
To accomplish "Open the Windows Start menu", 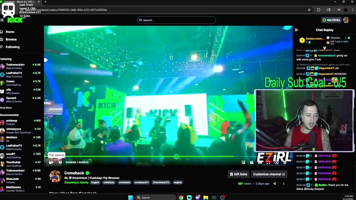I will [130, 197].
